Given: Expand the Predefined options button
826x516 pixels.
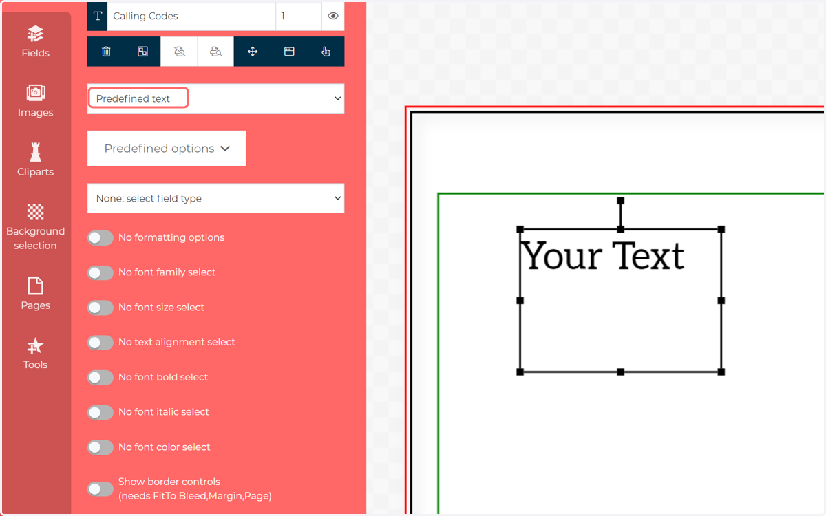Looking at the screenshot, I should tap(167, 149).
